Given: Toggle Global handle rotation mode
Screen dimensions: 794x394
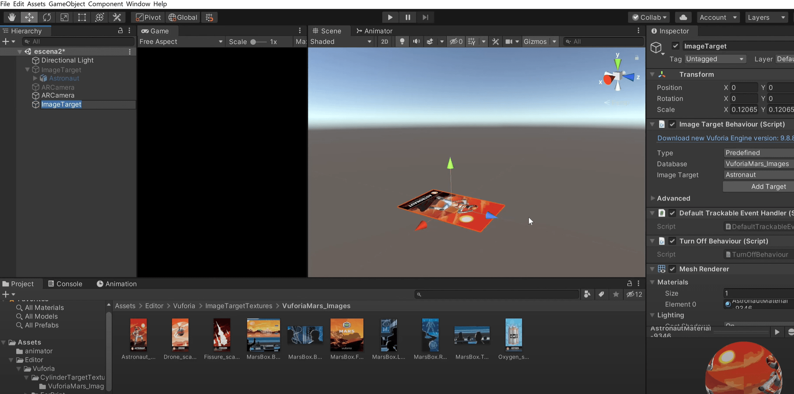Looking at the screenshot, I should coord(183,17).
